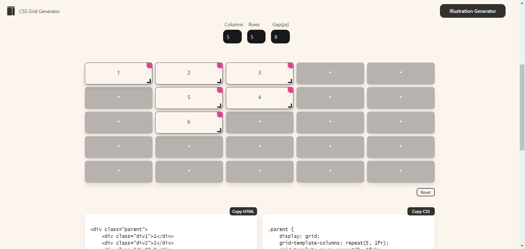Remove grid item 4 using the pink X
525x249 pixels.
(x=290, y=90)
